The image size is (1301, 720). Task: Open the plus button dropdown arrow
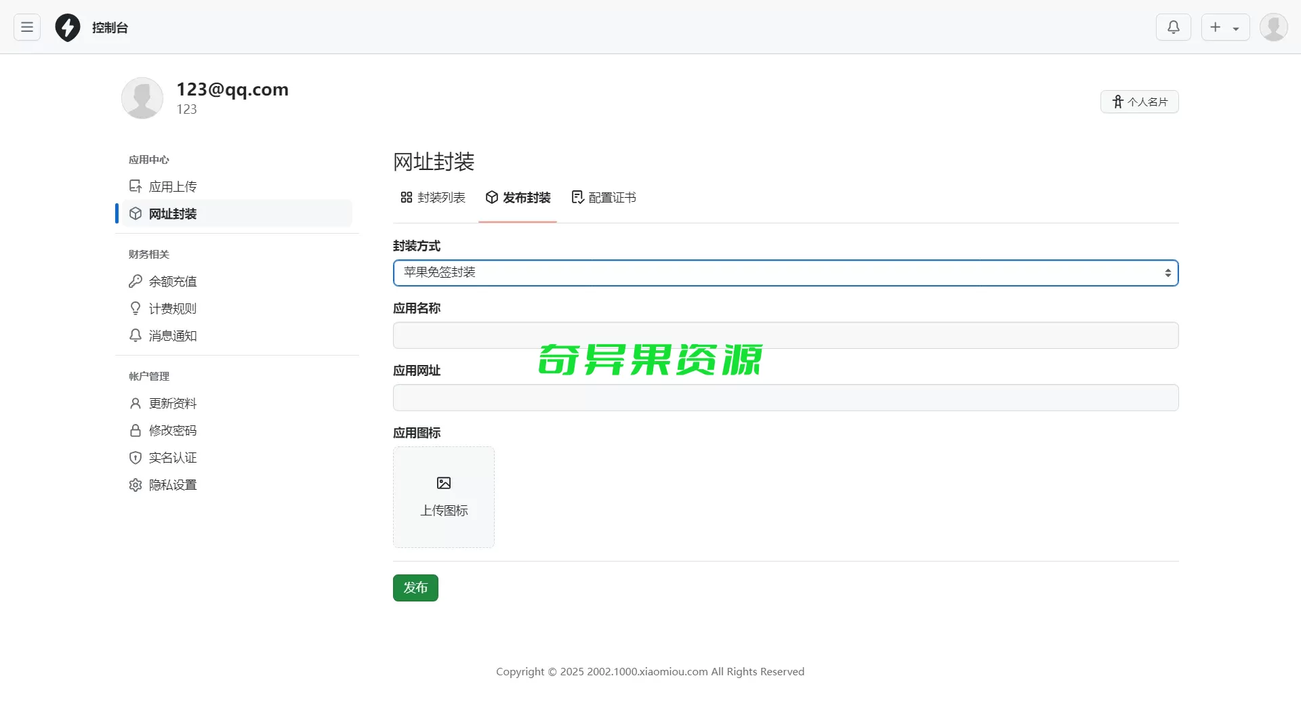(x=1237, y=27)
